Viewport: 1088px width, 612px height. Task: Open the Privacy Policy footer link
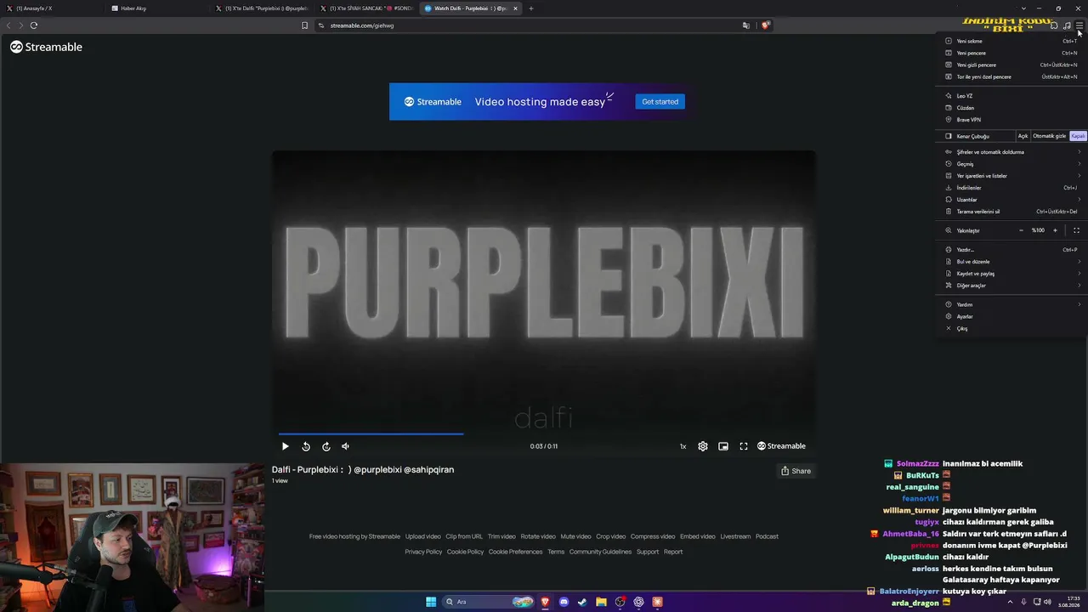[x=423, y=552]
